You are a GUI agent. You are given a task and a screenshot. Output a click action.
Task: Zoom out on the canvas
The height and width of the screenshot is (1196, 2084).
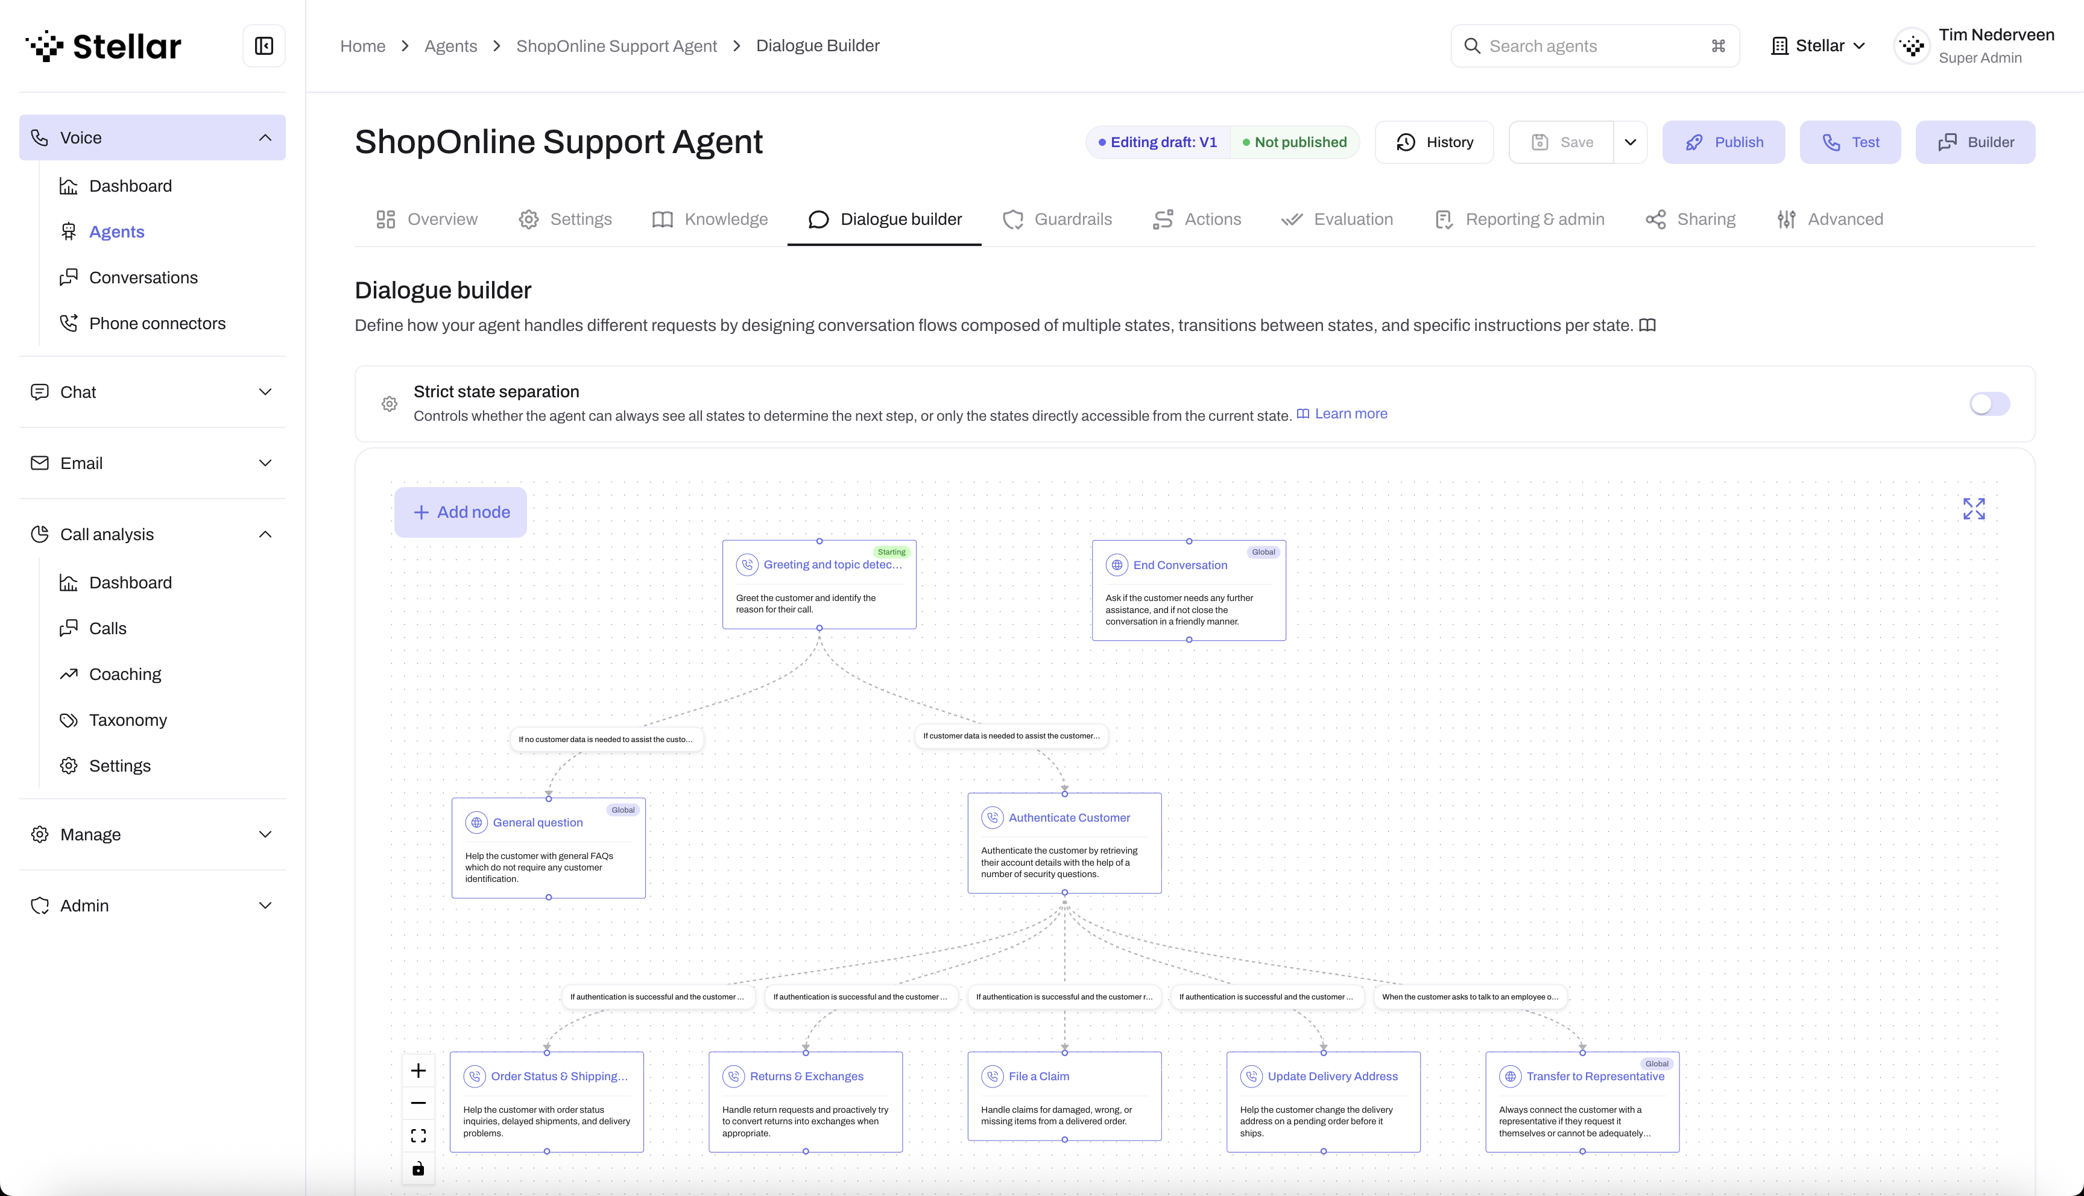pos(418,1103)
